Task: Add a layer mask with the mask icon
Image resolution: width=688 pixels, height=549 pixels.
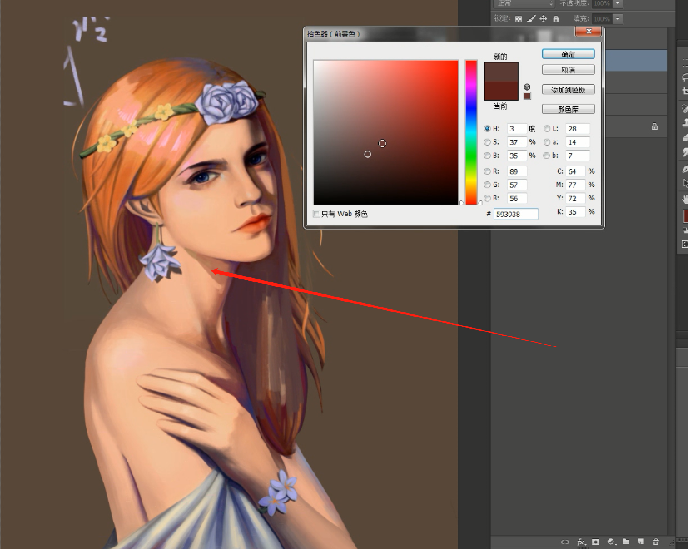Action: (x=596, y=542)
